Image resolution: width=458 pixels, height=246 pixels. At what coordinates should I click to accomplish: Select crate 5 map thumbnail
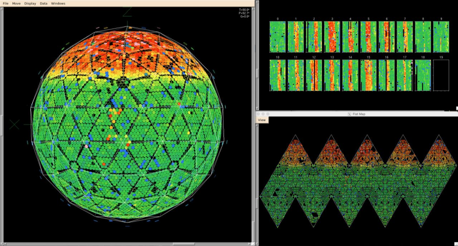click(x=368, y=37)
